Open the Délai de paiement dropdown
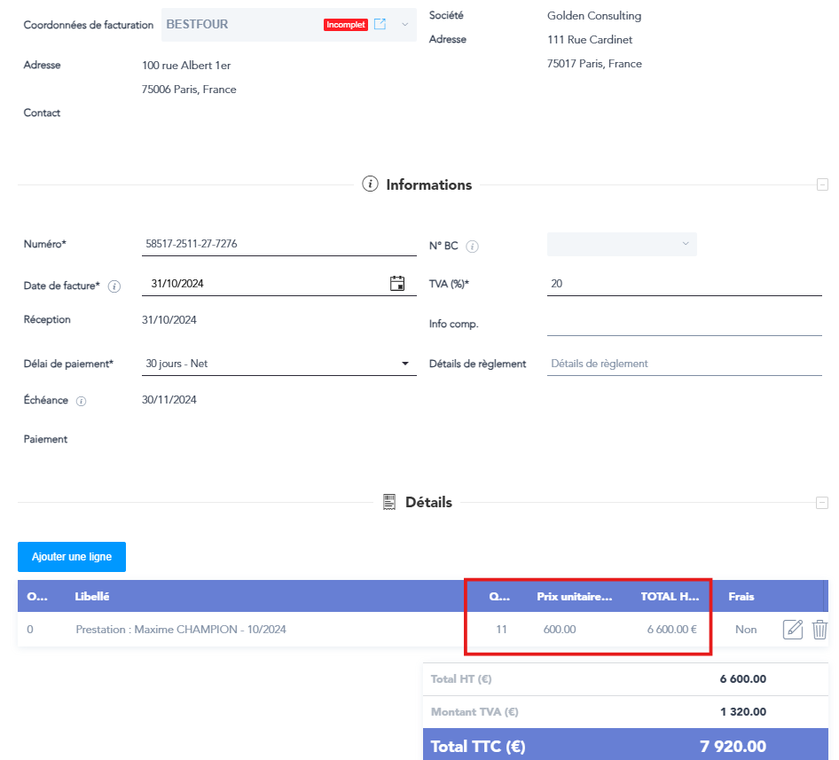This screenshot has height=760, width=839. [x=405, y=364]
